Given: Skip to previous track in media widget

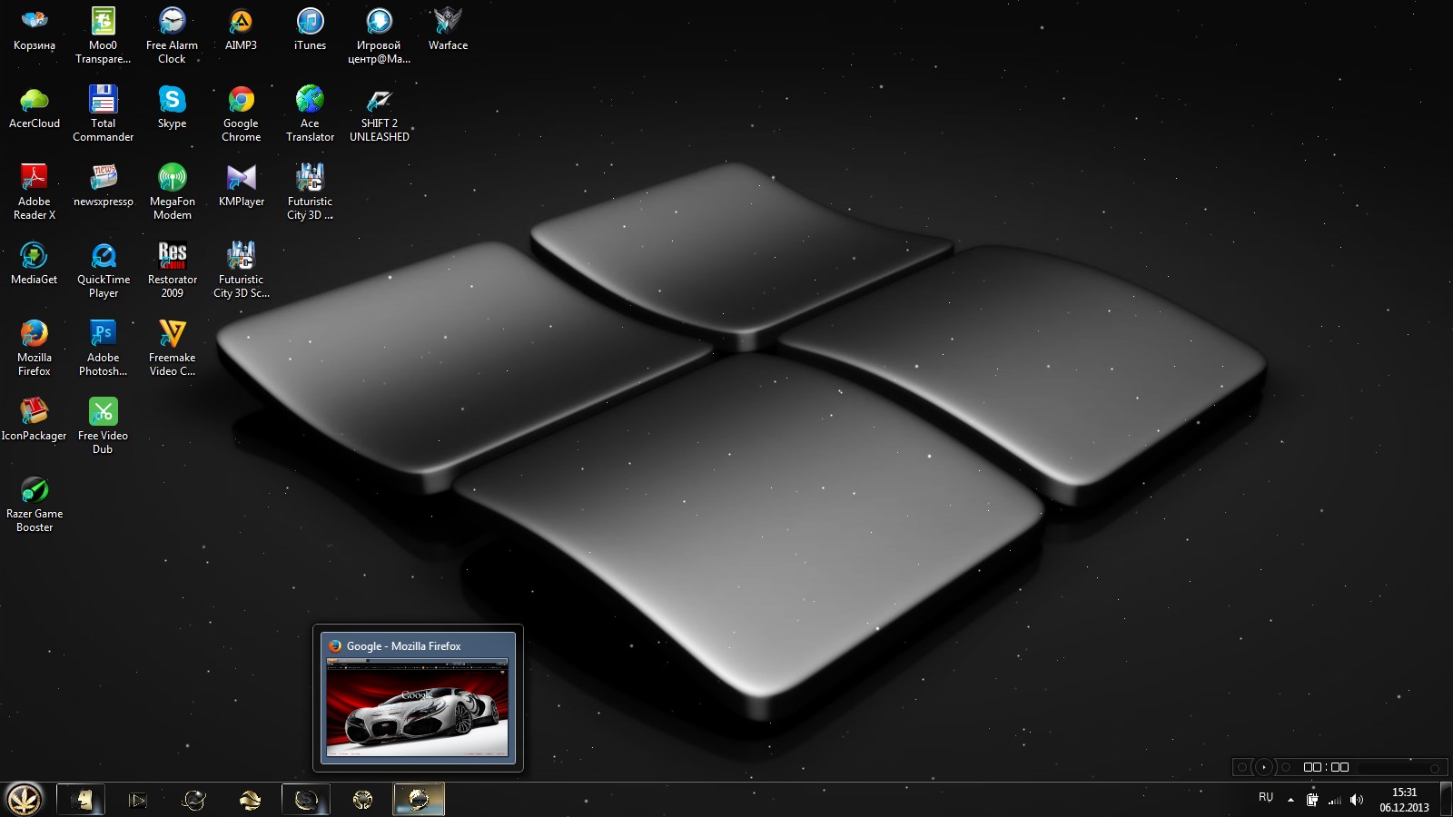Looking at the screenshot, I should coord(1242,767).
